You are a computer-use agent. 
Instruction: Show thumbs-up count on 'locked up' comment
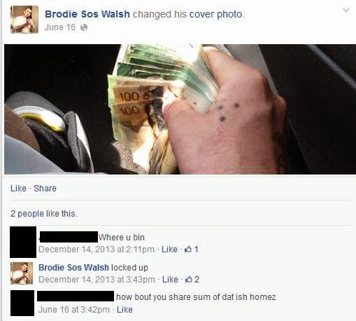(192, 280)
